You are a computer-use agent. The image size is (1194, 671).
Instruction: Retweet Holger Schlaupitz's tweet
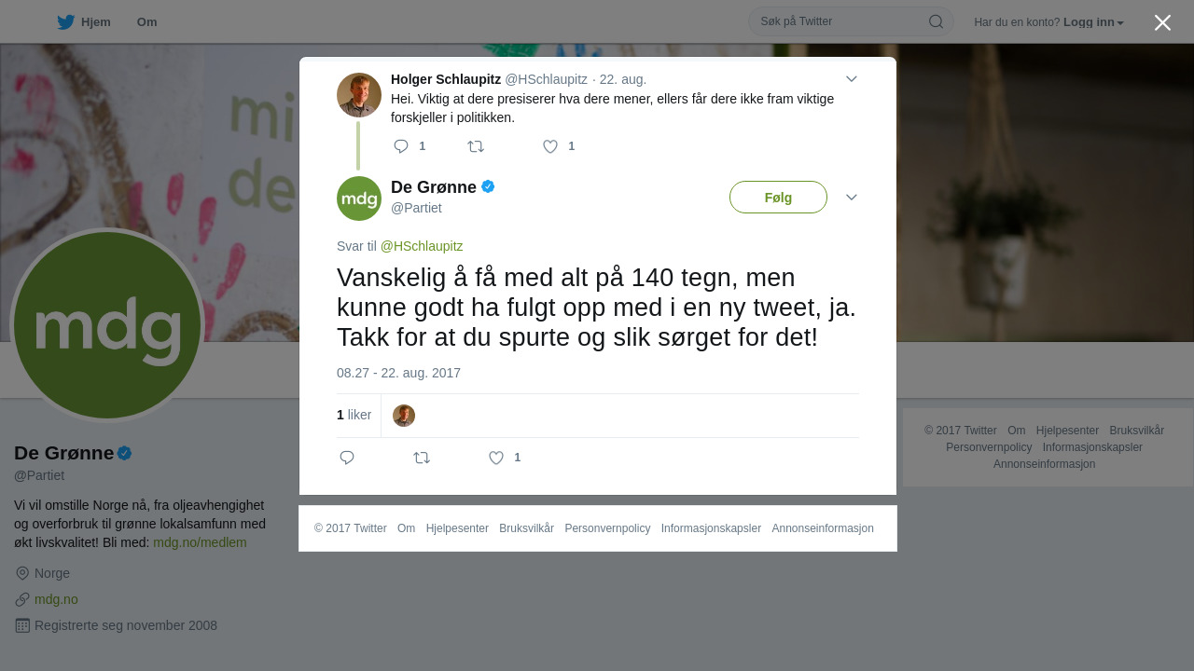click(x=476, y=146)
